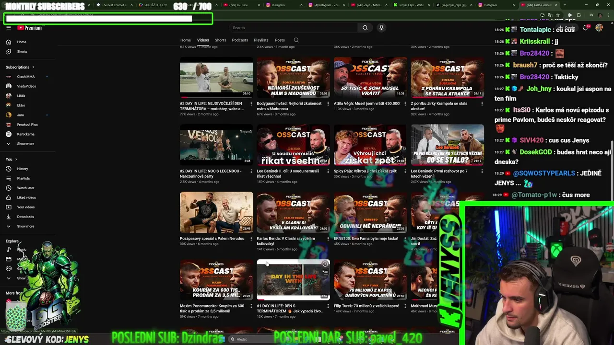Open the YouTube guide hamburger menu
Viewport: 614px width, 345px height.
coord(9,28)
